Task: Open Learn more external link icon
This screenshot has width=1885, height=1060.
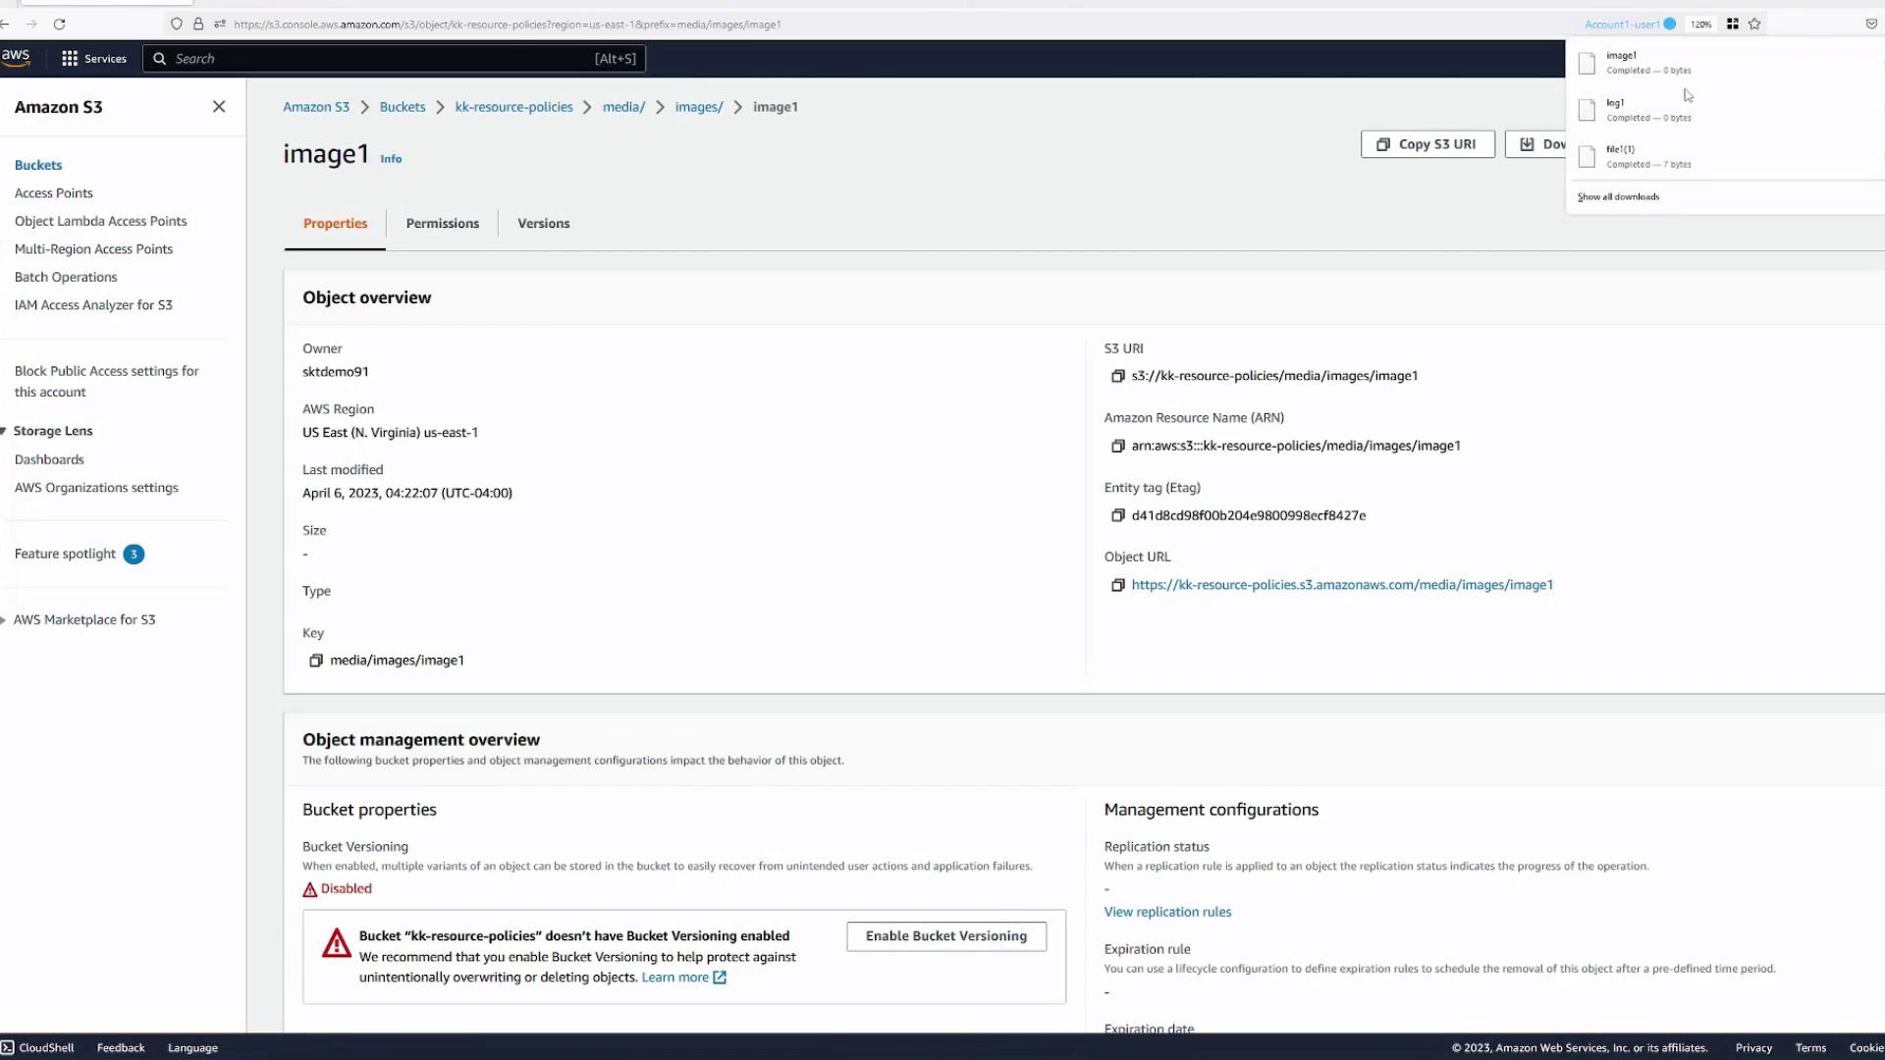Action: 720,978
